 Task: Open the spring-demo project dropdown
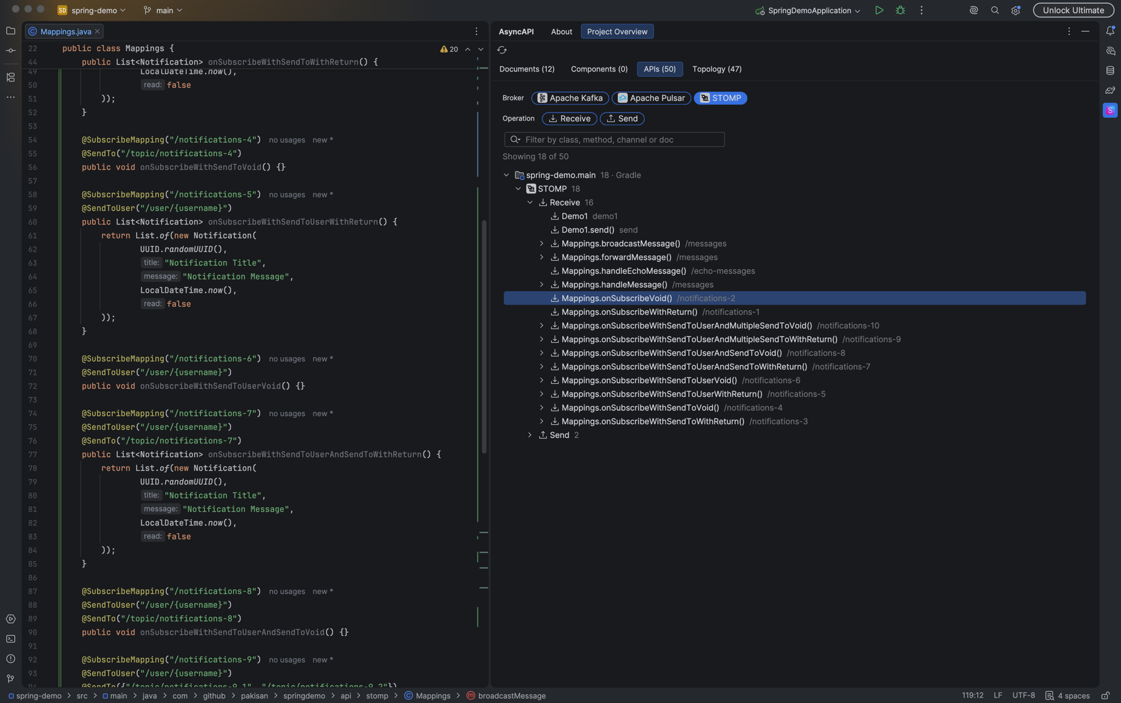click(92, 11)
